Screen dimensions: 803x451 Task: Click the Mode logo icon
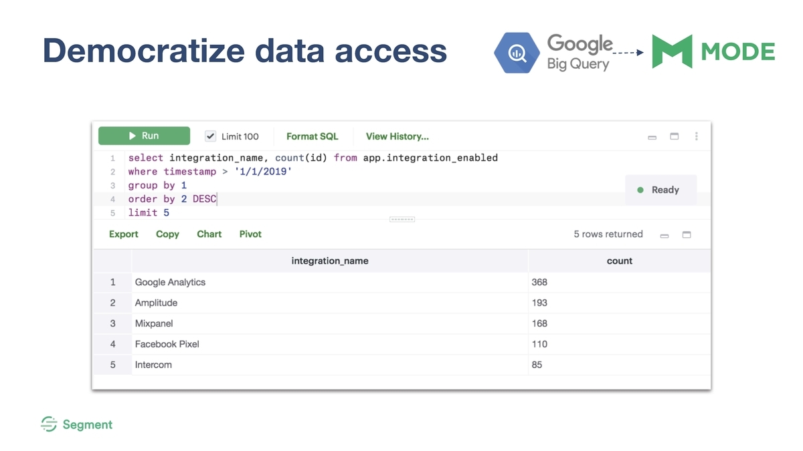pos(672,51)
